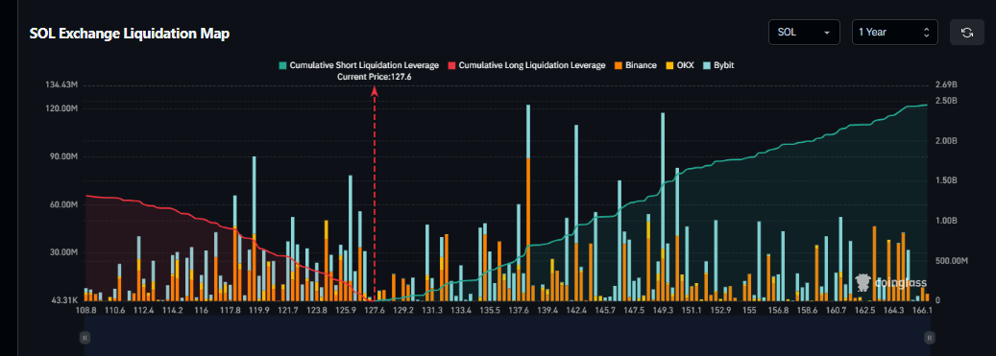This screenshot has height=356, width=996.
Task: Click the 2.69B right axis label
Action: coord(946,85)
